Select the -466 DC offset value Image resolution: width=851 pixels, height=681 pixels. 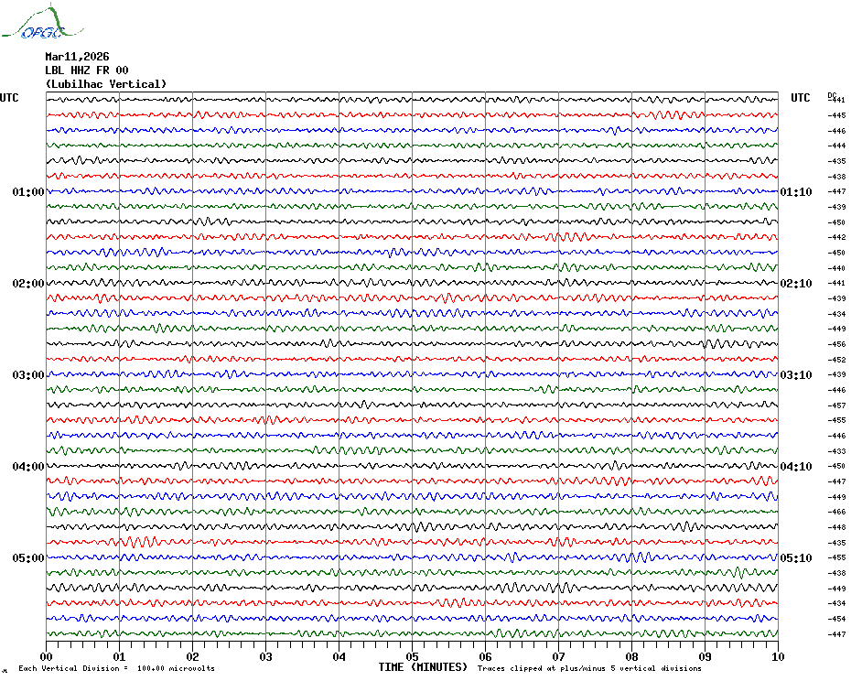[x=836, y=513]
